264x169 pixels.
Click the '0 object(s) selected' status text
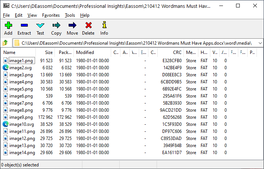point(20,165)
